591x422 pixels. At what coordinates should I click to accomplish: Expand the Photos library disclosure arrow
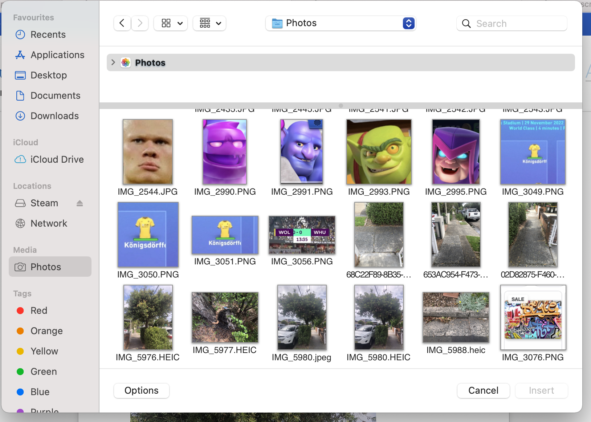[x=113, y=62]
